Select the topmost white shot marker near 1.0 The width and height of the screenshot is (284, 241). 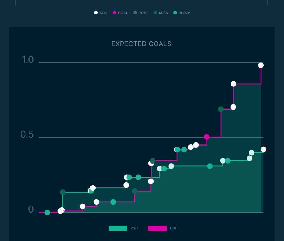point(261,65)
